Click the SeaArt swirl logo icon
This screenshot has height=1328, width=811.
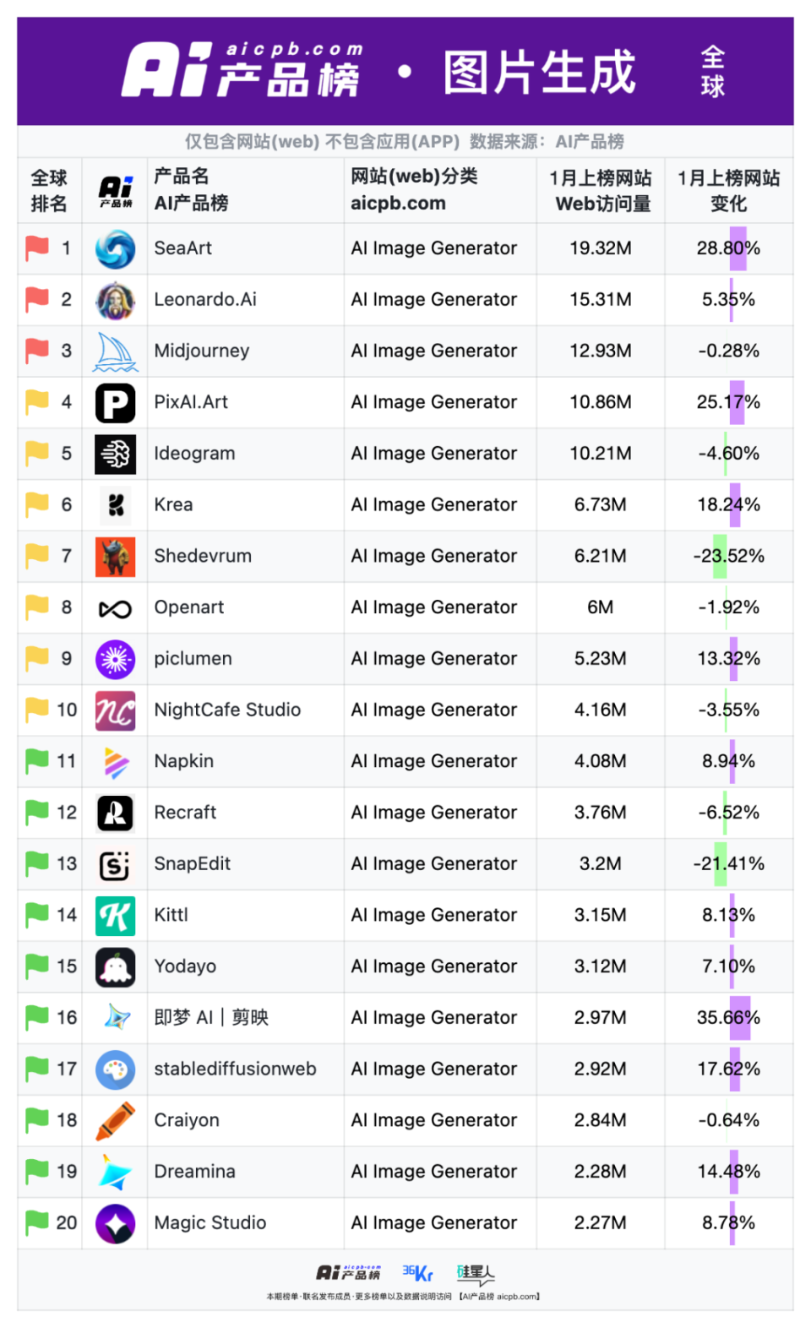115,249
